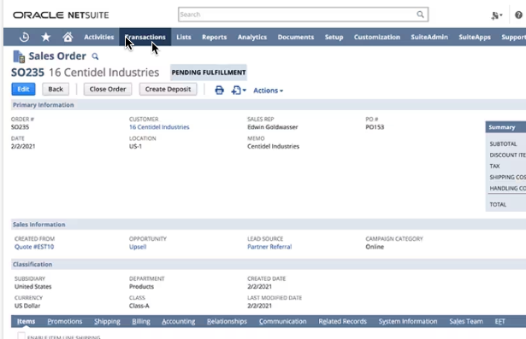Click the search magnifier in global search
The image size is (526, 339).
pos(420,15)
